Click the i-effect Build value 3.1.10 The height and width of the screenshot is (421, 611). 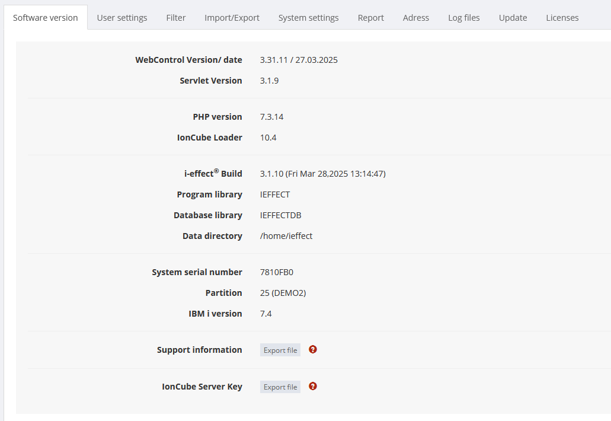pyautogui.click(x=271, y=174)
